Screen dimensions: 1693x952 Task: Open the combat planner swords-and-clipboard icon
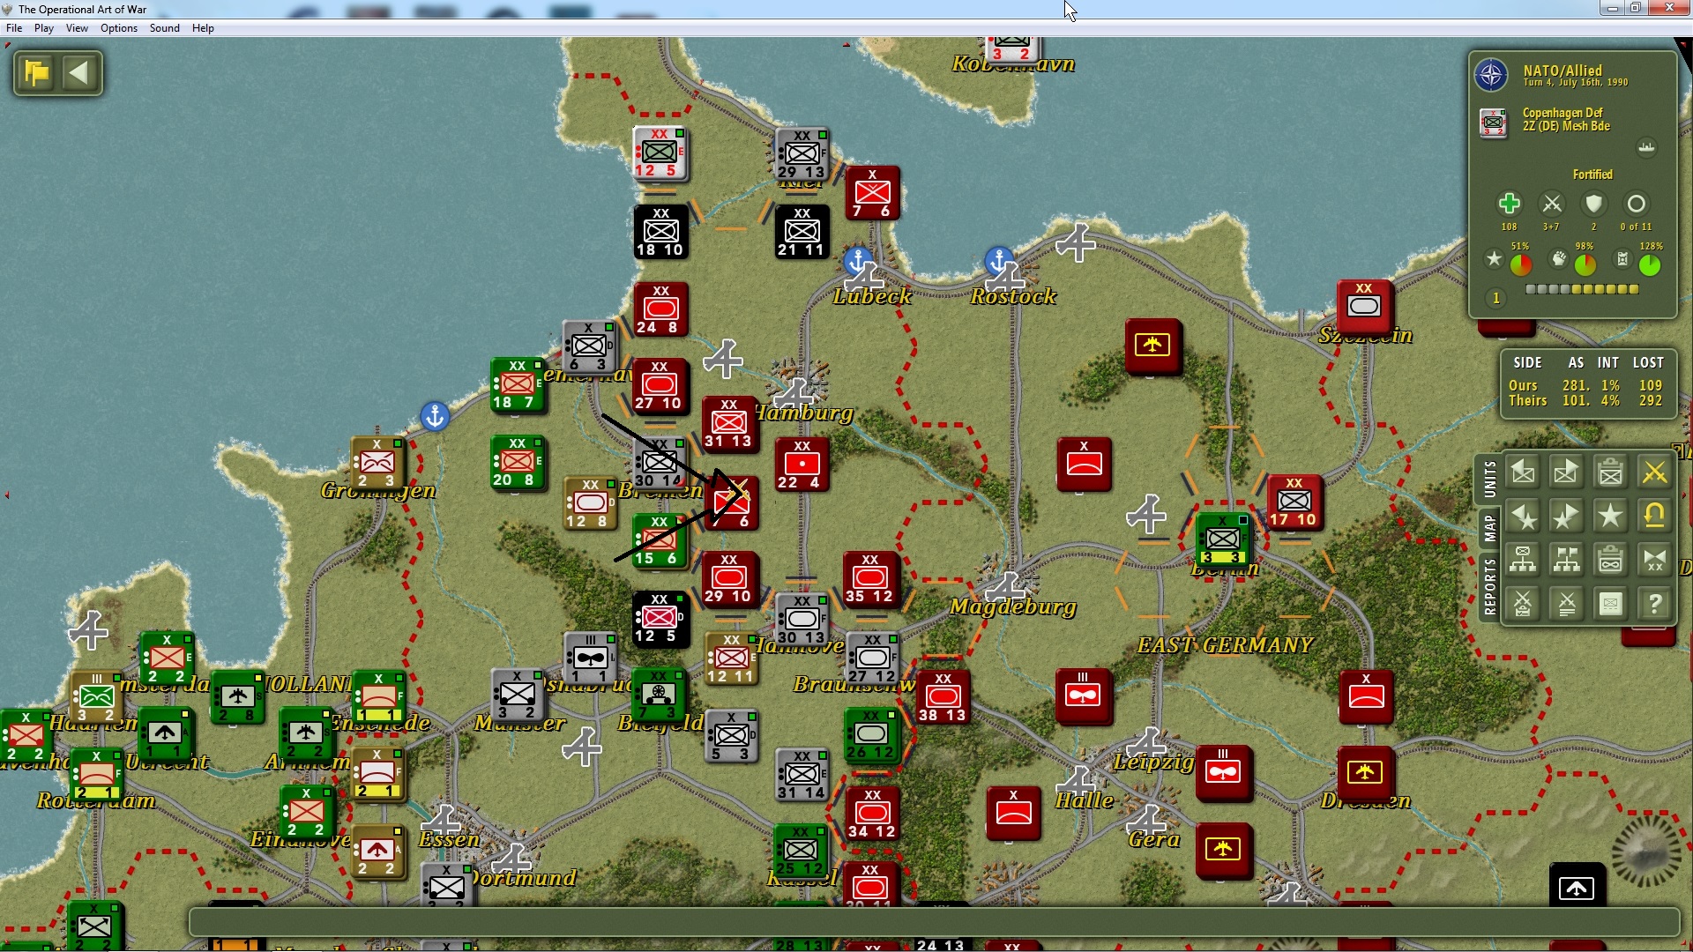pyautogui.click(x=1523, y=604)
